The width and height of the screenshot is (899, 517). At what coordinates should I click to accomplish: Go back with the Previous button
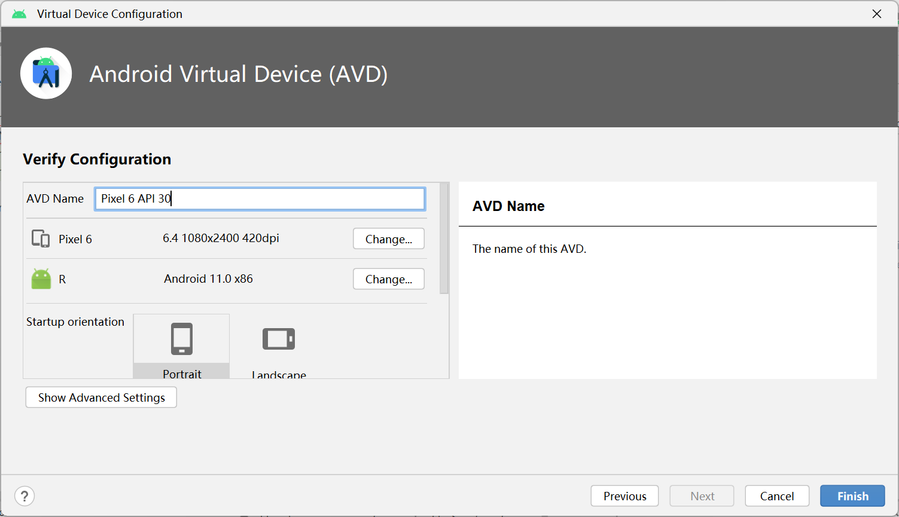pyautogui.click(x=624, y=496)
